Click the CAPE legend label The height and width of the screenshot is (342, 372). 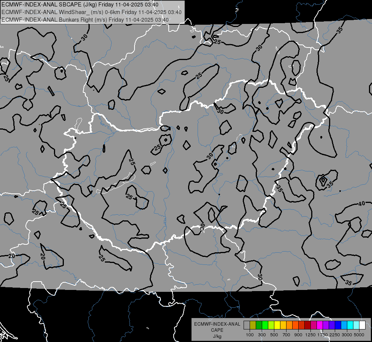[x=217, y=330]
